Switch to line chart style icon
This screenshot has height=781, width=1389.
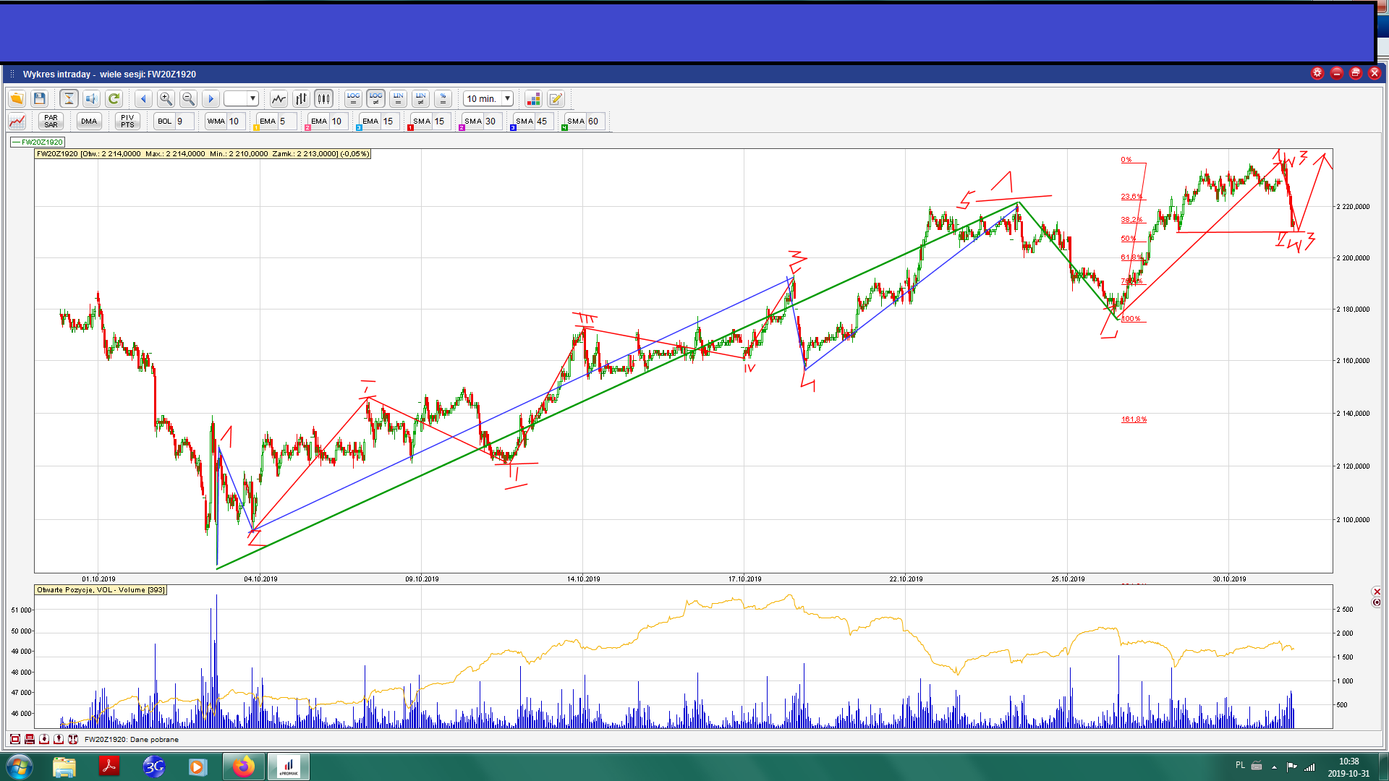pyautogui.click(x=279, y=98)
